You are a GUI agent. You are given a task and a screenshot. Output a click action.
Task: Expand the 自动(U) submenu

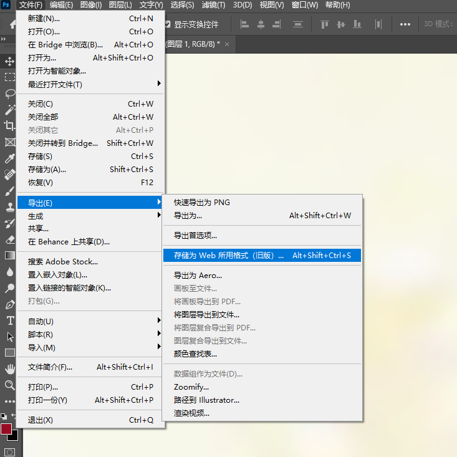[90, 321]
